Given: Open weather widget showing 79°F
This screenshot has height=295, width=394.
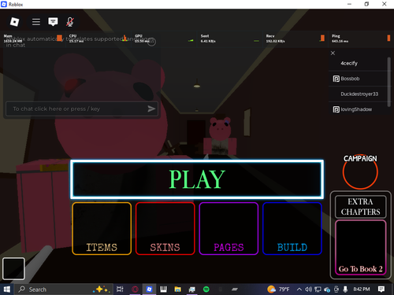Looking at the screenshot, I should 278,289.
